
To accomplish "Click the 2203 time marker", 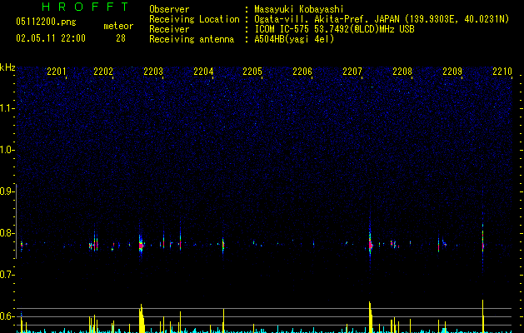I will [x=153, y=72].
